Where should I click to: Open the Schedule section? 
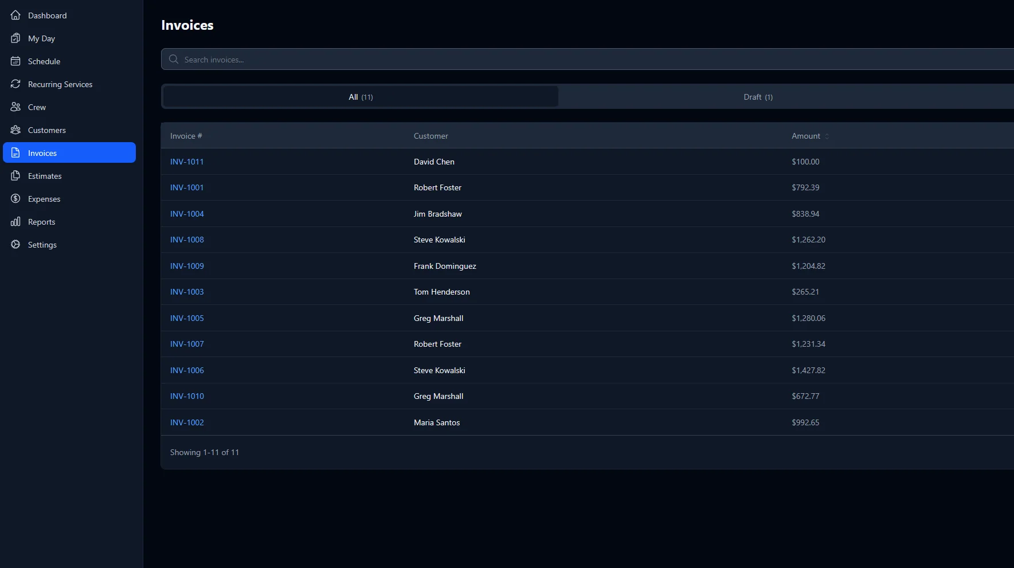pyautogui.click(x=69, y=61)
